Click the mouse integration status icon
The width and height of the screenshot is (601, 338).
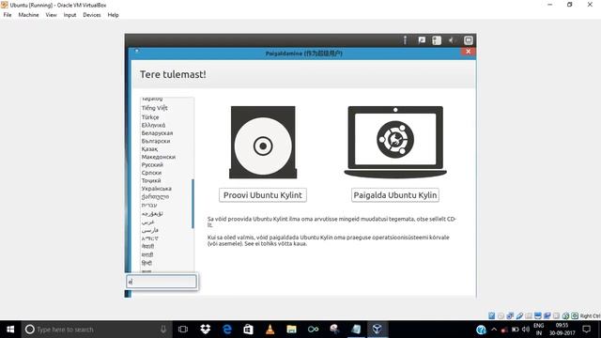pos(565,315)
